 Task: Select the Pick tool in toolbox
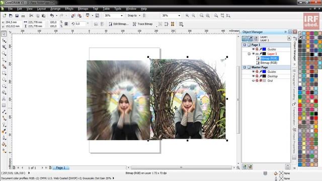pyautogui.click(x=4, y=34)
